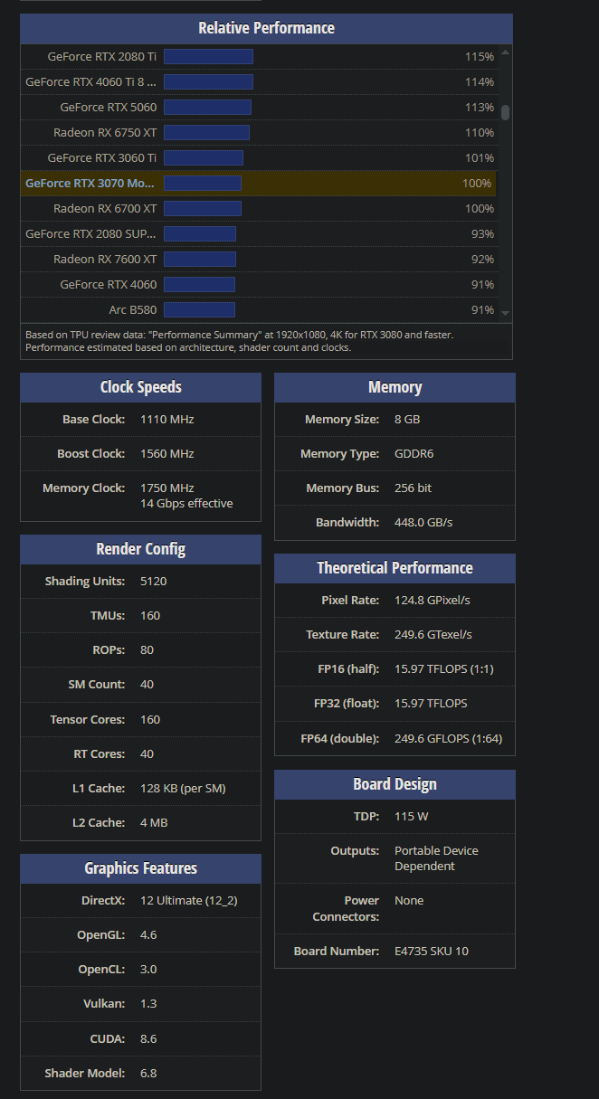Click the 115% value for RTX 2080 Ti
Screen dimensions: 599x1099
tap(480, 56)
